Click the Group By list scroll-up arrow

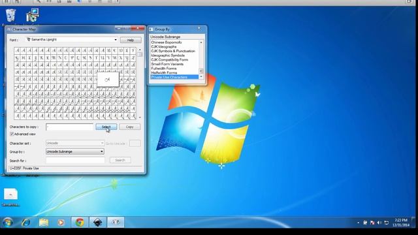[201, 42]
